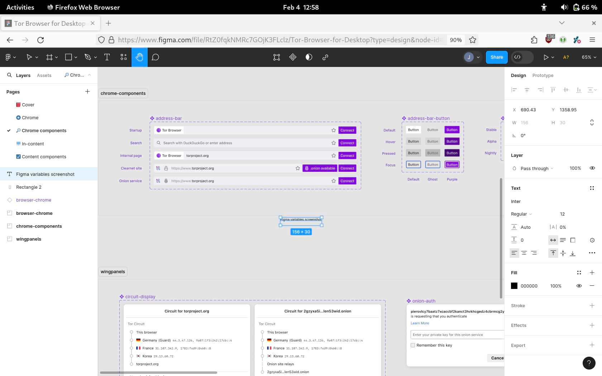Open Regular font weight dropdown
The image size is (602, 376).
pyautogui.click(x=521, y=214)
